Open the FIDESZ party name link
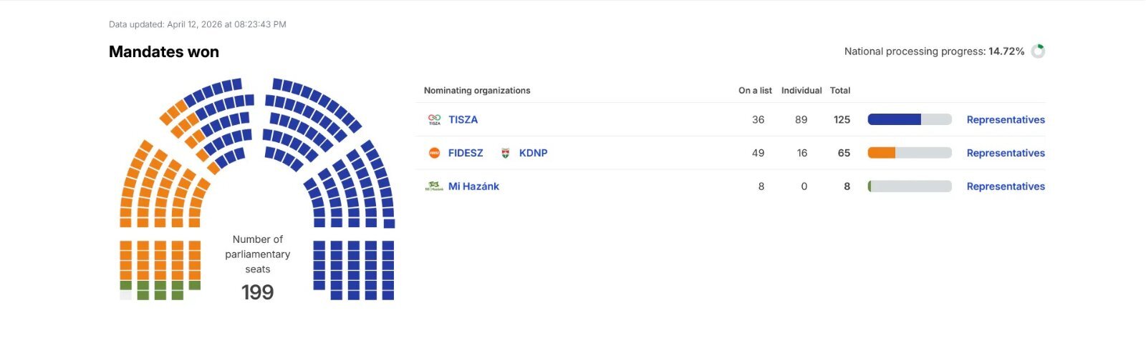The width and height of the screenshot is (1146, 363). click(466, 153)
